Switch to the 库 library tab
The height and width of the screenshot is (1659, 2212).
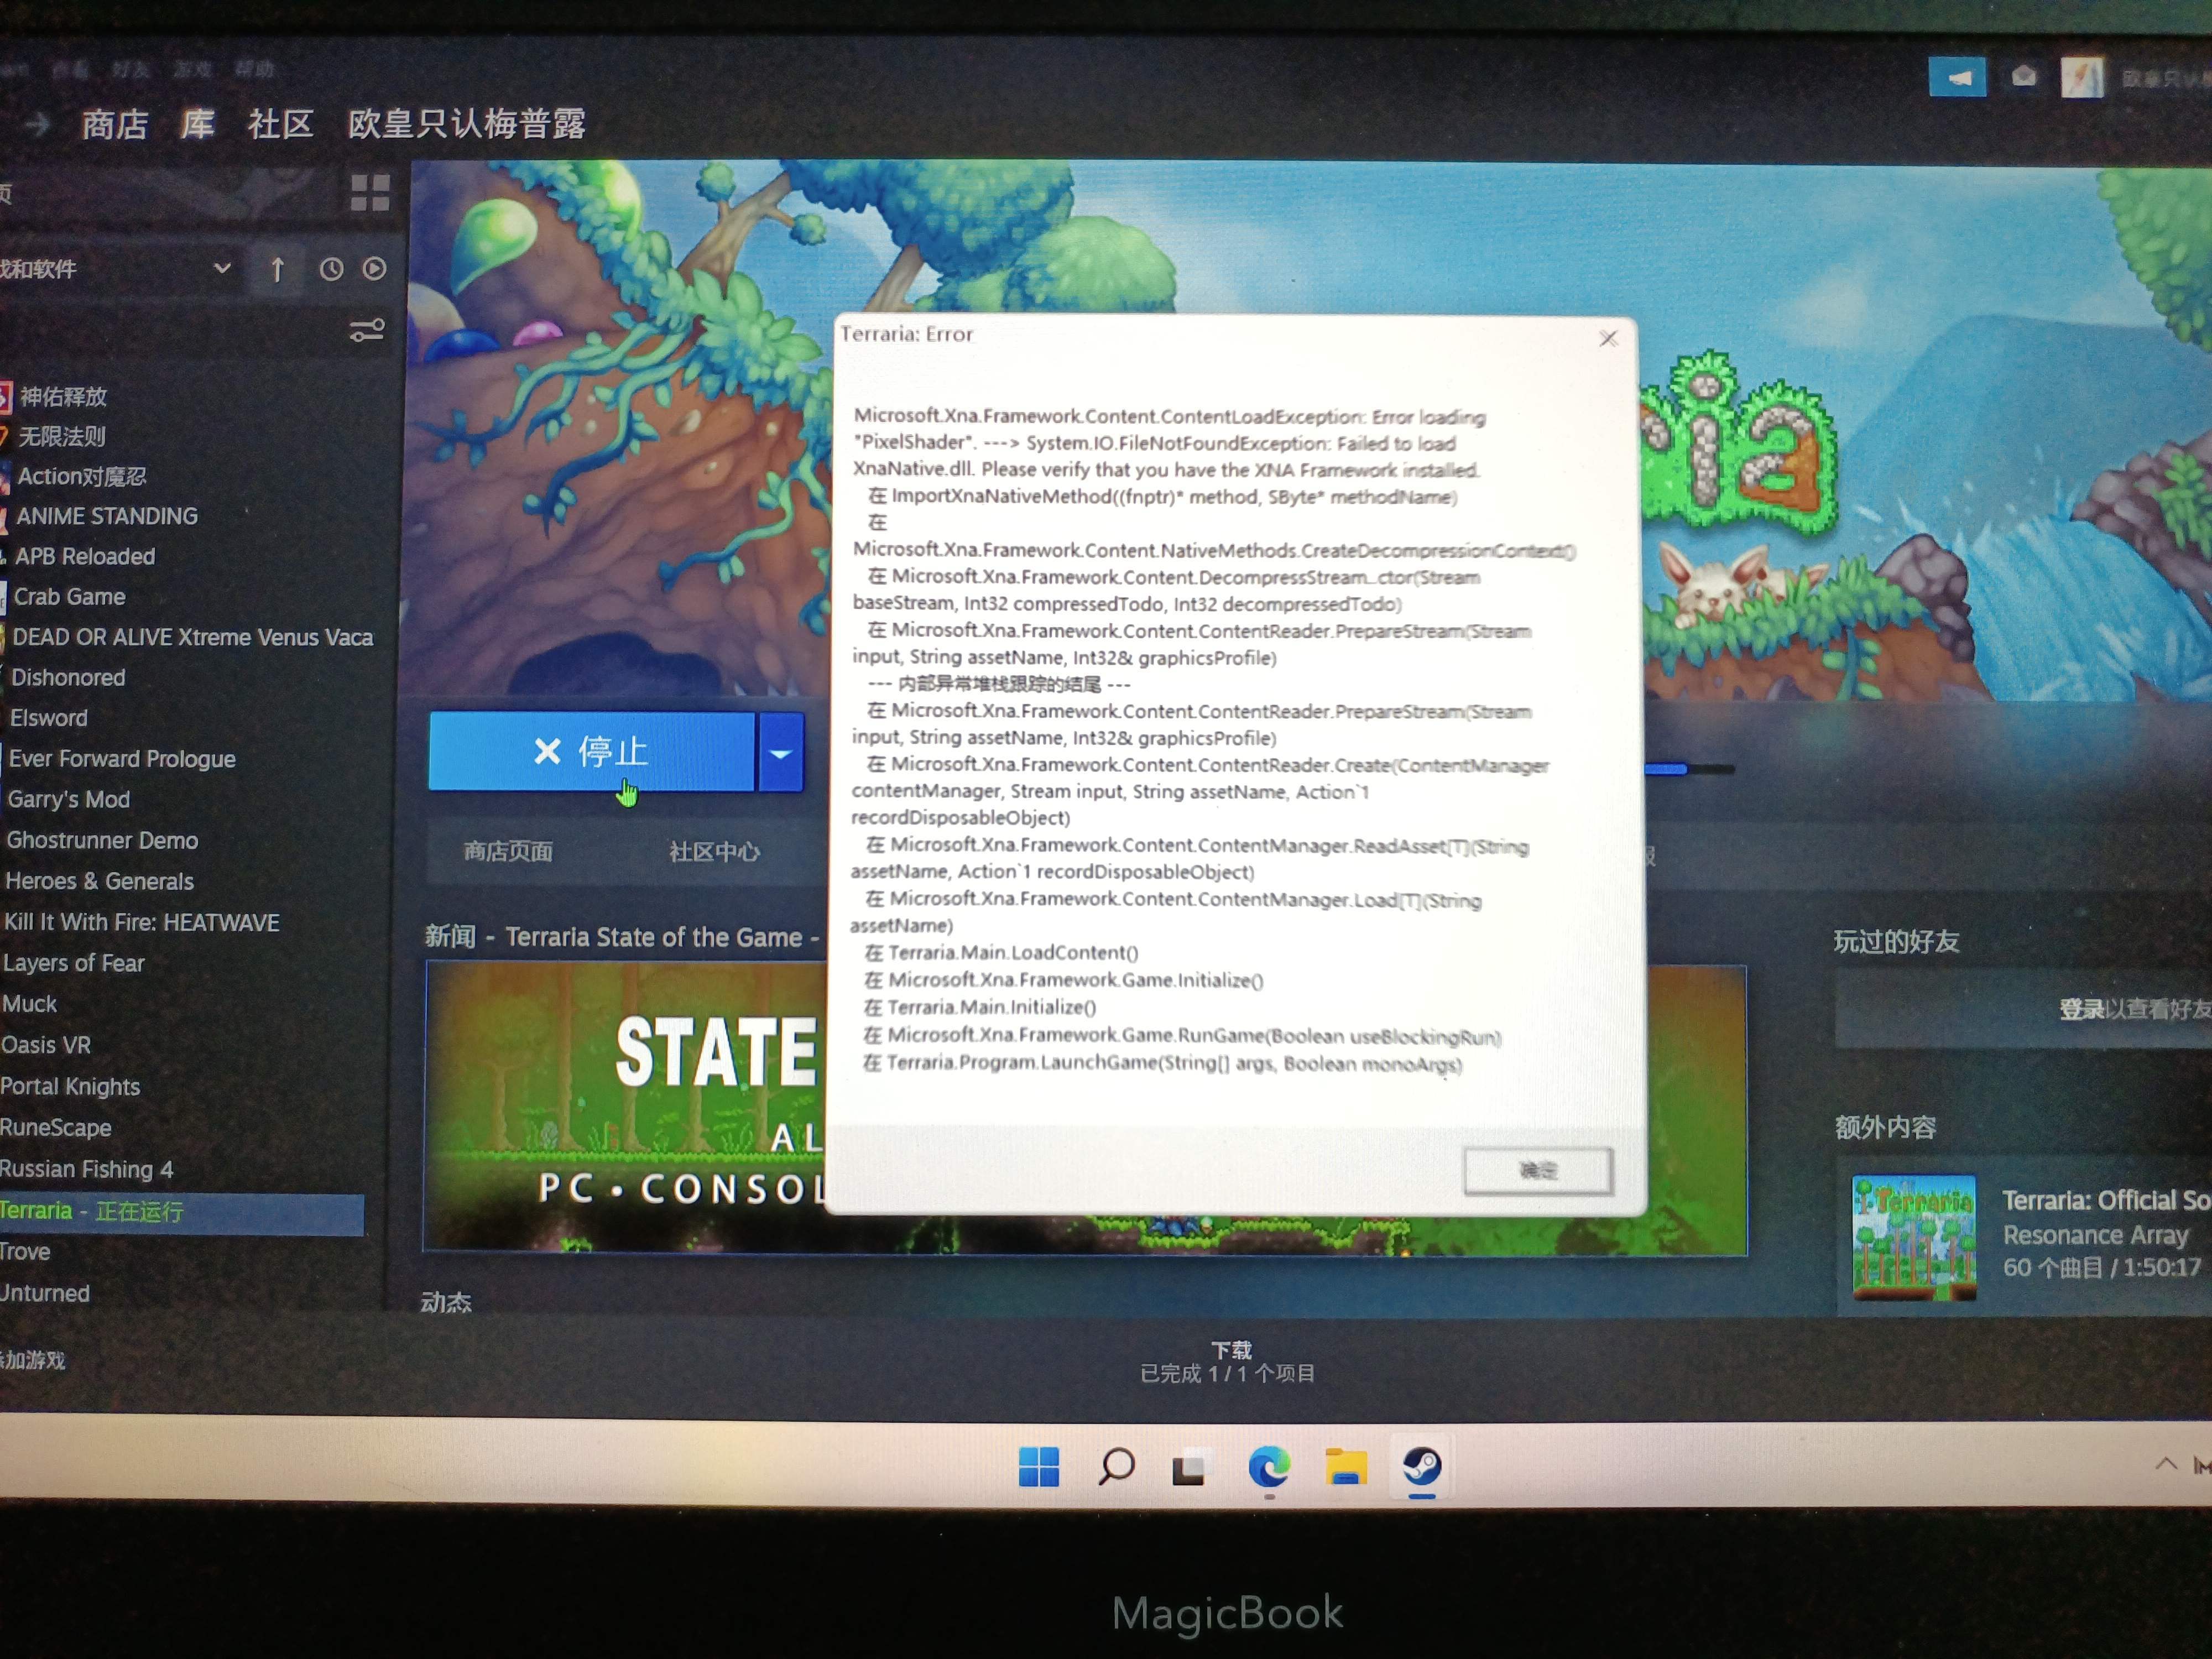pos(198,125)
